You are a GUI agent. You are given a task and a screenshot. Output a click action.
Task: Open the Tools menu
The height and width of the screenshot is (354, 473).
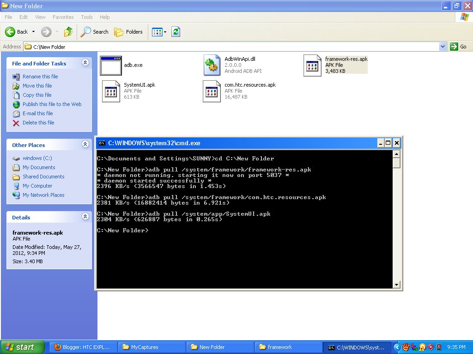[x=86, y=17]
